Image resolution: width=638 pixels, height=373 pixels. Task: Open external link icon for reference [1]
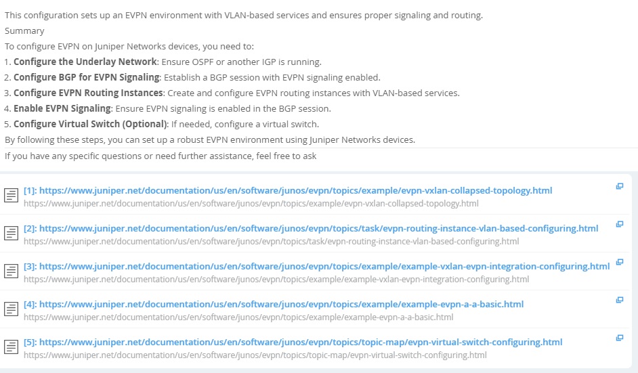point(619,186)
